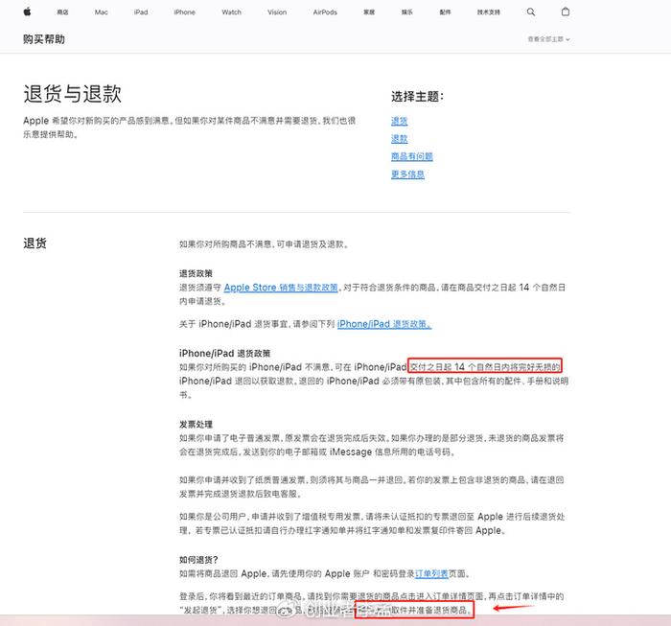Jump to the 退款 topic link
The image size is (671, 626).
pyautogui.click(x=400, y=139)
